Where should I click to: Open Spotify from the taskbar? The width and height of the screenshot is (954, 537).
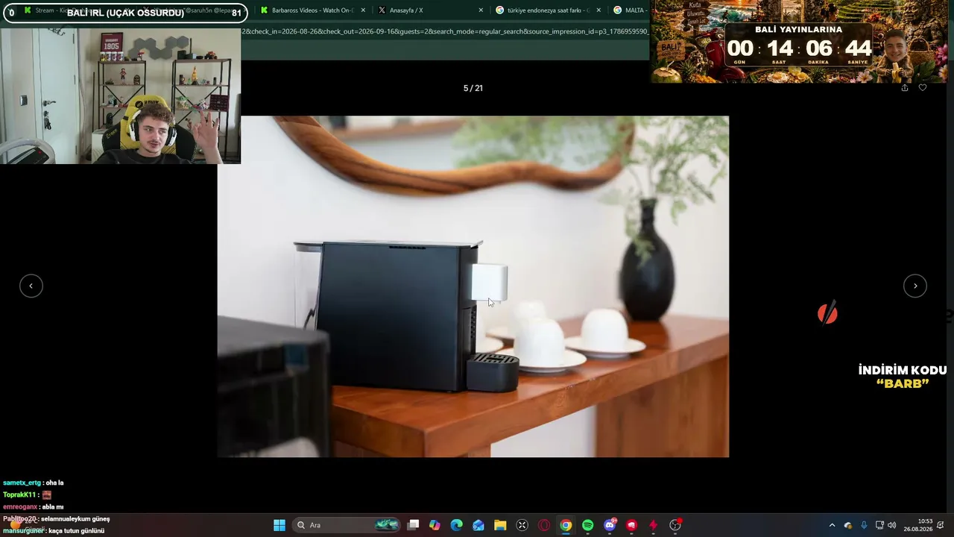[x=587, y=525]
